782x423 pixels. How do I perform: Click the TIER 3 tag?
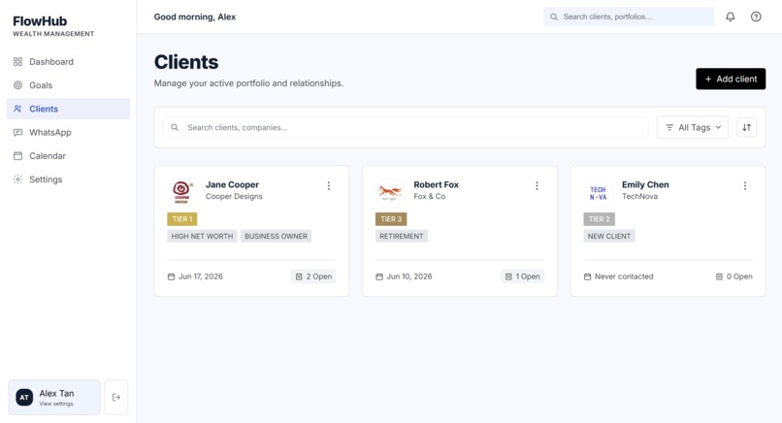coord(391,219)
